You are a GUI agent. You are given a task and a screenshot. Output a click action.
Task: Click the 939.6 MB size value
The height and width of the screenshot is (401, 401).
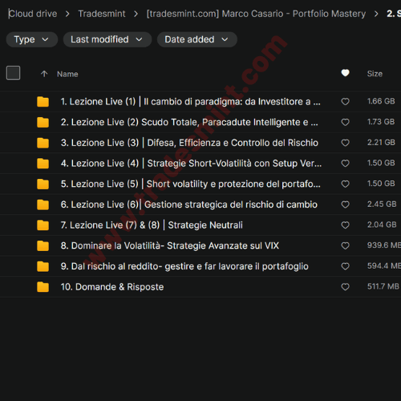pos(384,245)
